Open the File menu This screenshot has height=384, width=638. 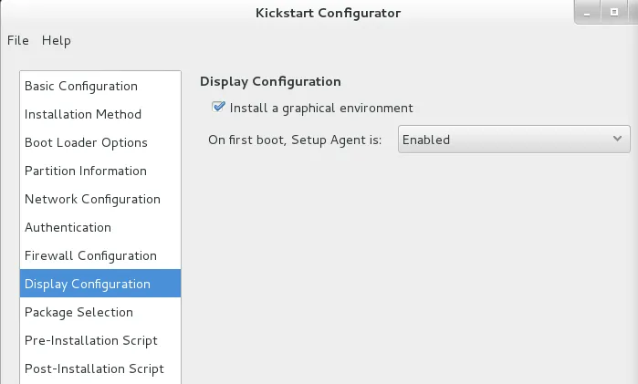18,40
